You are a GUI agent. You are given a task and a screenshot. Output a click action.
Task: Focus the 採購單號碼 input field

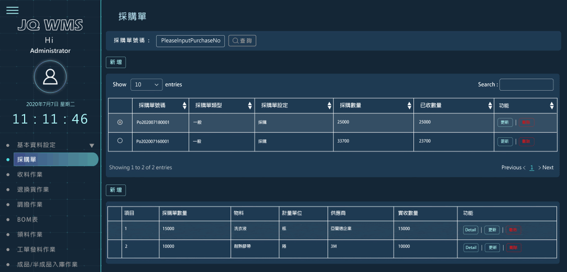(x=191, y=41)
